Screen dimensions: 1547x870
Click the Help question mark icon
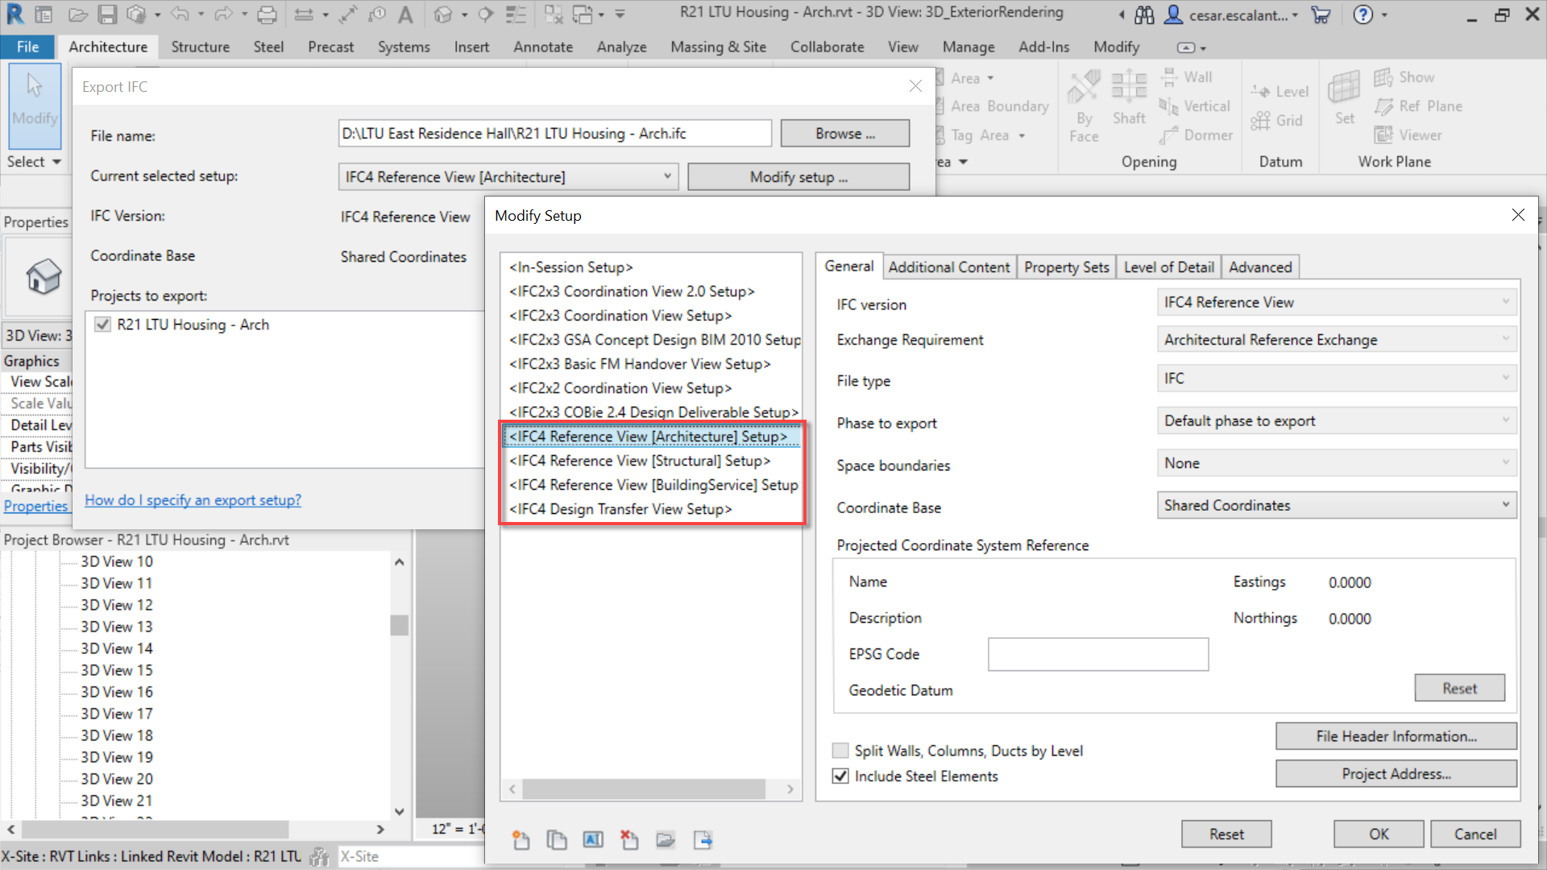point(1362,14)
